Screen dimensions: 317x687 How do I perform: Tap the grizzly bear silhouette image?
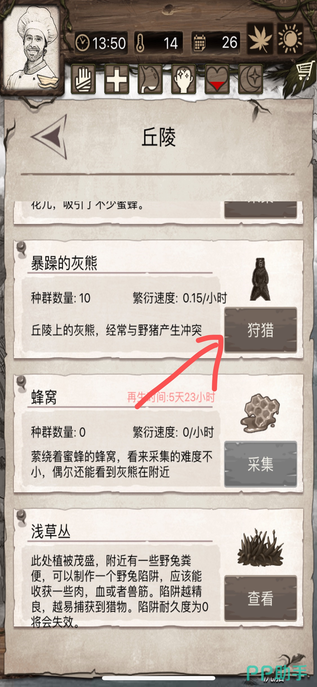click(260, 279)
